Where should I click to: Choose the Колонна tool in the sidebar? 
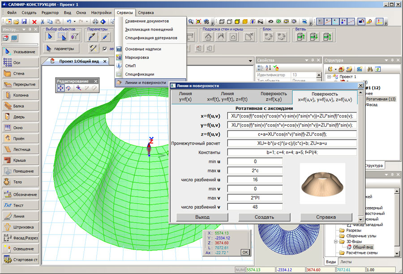pos(20,95)
